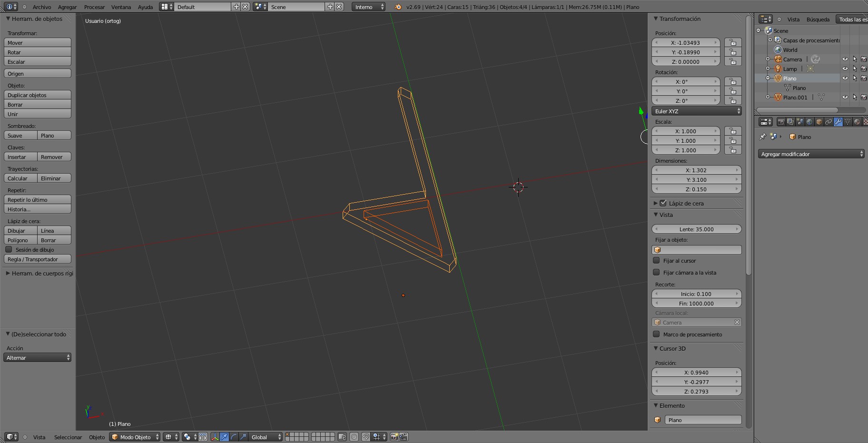Toggle visibility eye for Plano.001
The width and height of the screenshot is (868, 443).
pyautogui.click(x=845, y=98)
